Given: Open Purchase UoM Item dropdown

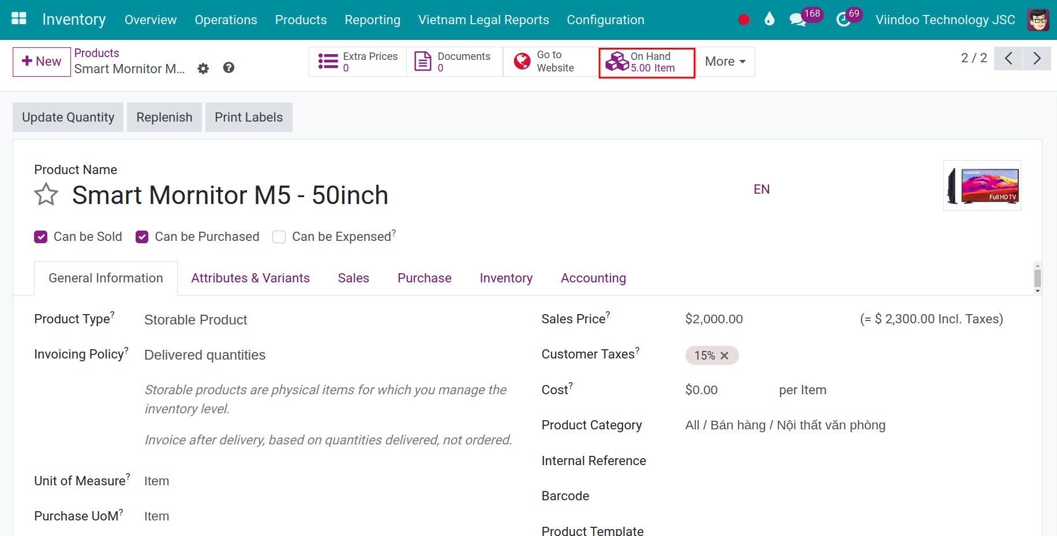Looking at the screenshot, I should (x=156, y=516).
